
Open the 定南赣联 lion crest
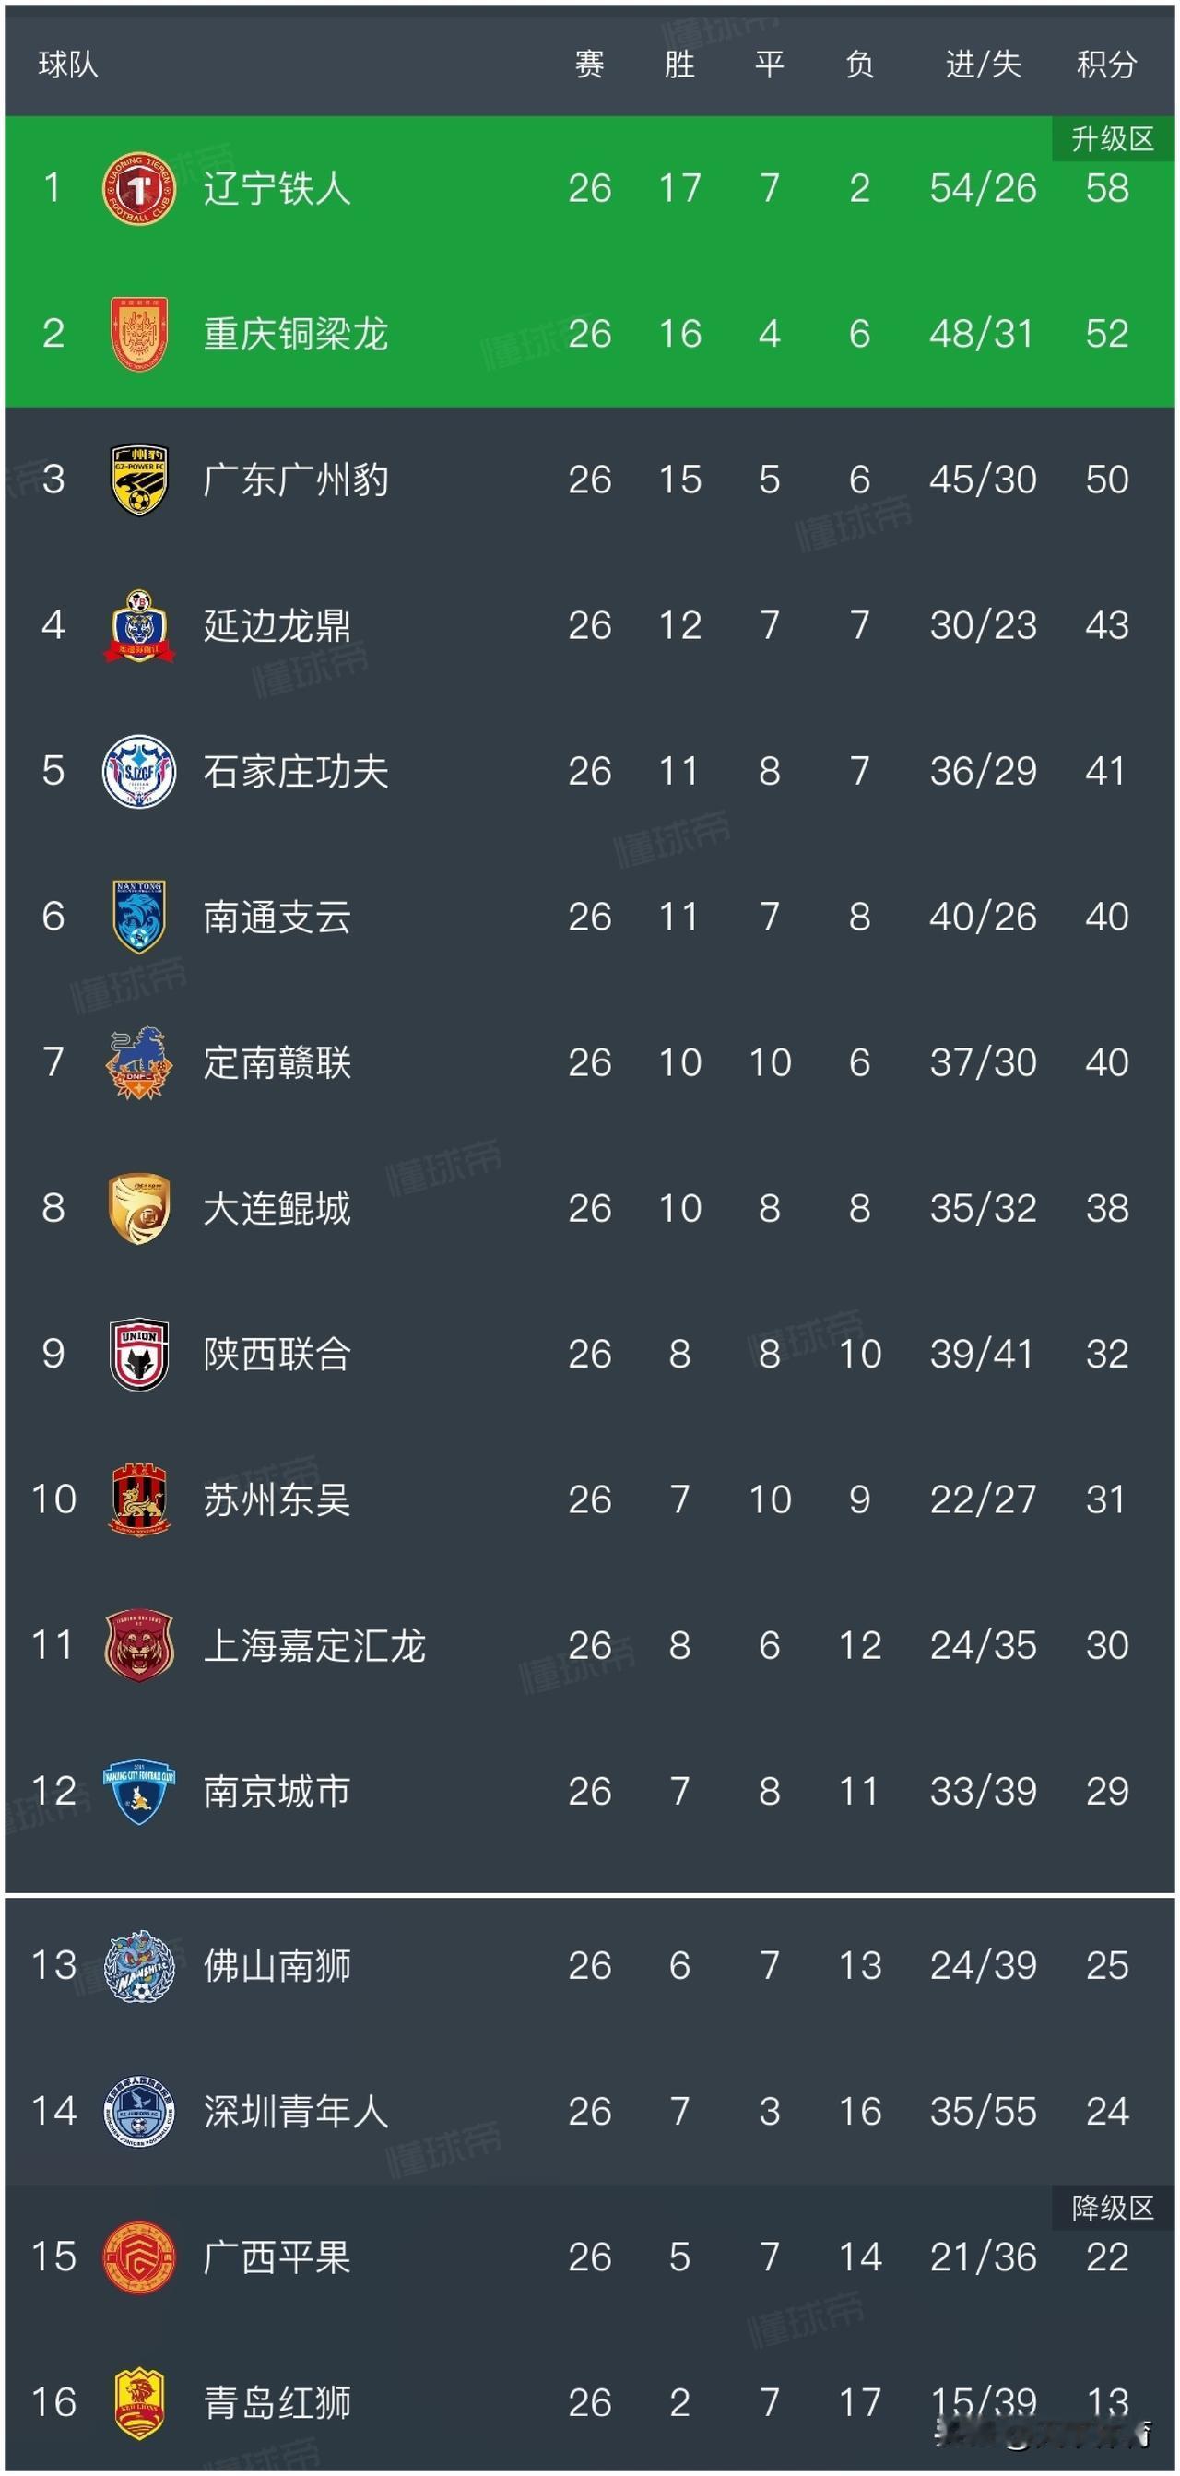139,1062
